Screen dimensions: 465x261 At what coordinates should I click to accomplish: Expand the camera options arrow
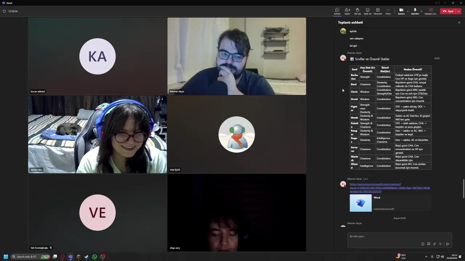408,11
